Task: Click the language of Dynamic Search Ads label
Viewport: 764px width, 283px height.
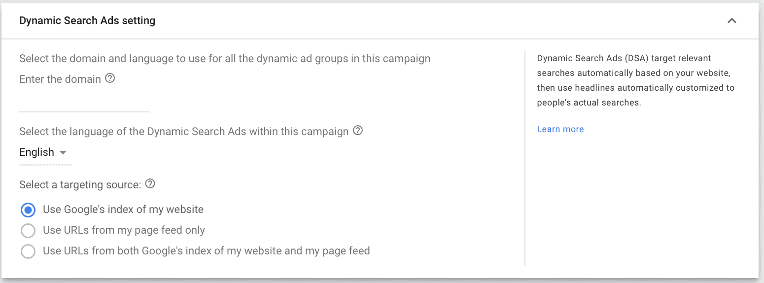Action: pyautogui.click(x=184, y=132)
